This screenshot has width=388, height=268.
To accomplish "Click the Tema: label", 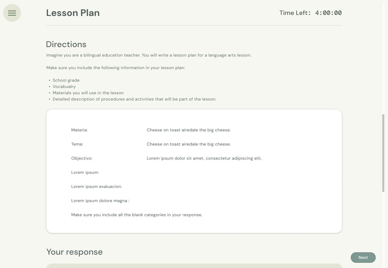I will [77, 144].
